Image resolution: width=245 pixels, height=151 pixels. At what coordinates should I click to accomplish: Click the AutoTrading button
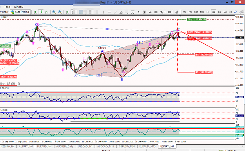tap(20, 12)
